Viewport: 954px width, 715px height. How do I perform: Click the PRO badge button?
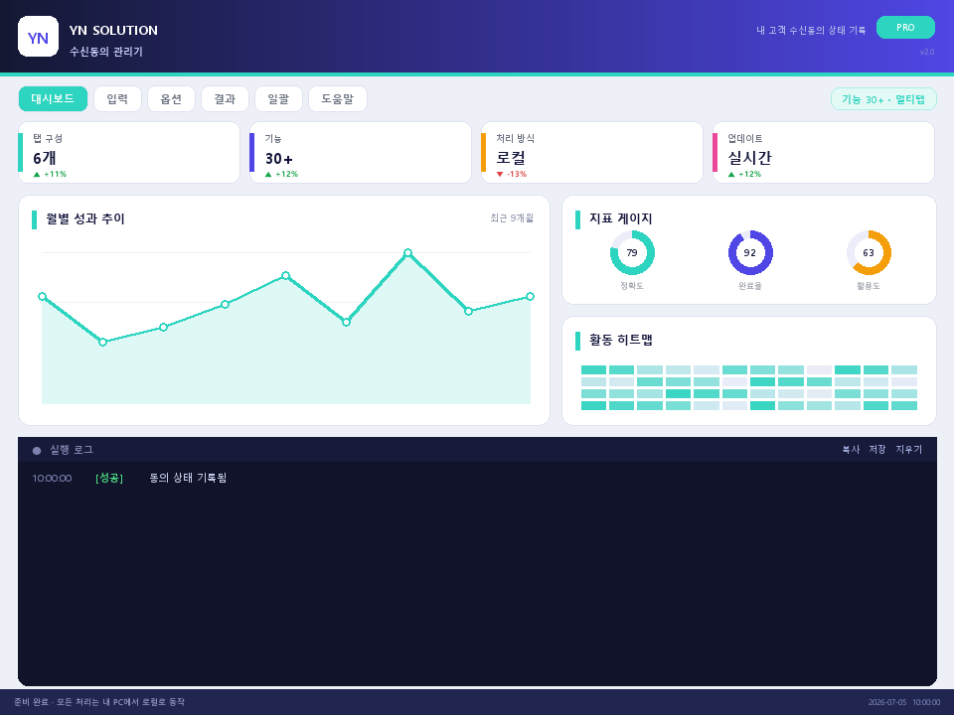pyautogui.click(x=905, y=28)
